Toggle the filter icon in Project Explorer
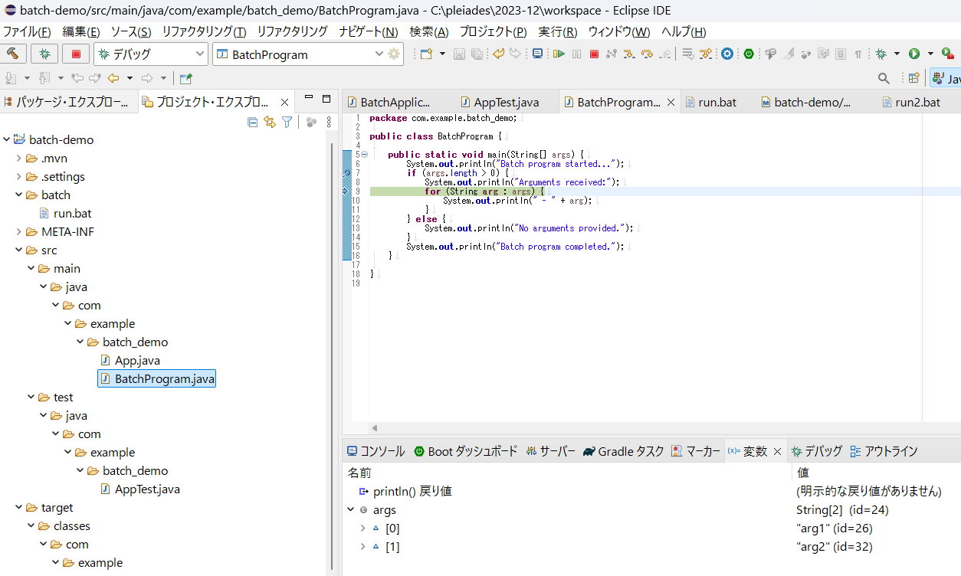This screenshot has width=961, height=576. pyautogui.click(x=287, y=122)
